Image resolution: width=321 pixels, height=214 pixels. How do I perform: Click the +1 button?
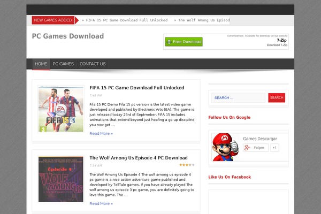tap(274, 148)
